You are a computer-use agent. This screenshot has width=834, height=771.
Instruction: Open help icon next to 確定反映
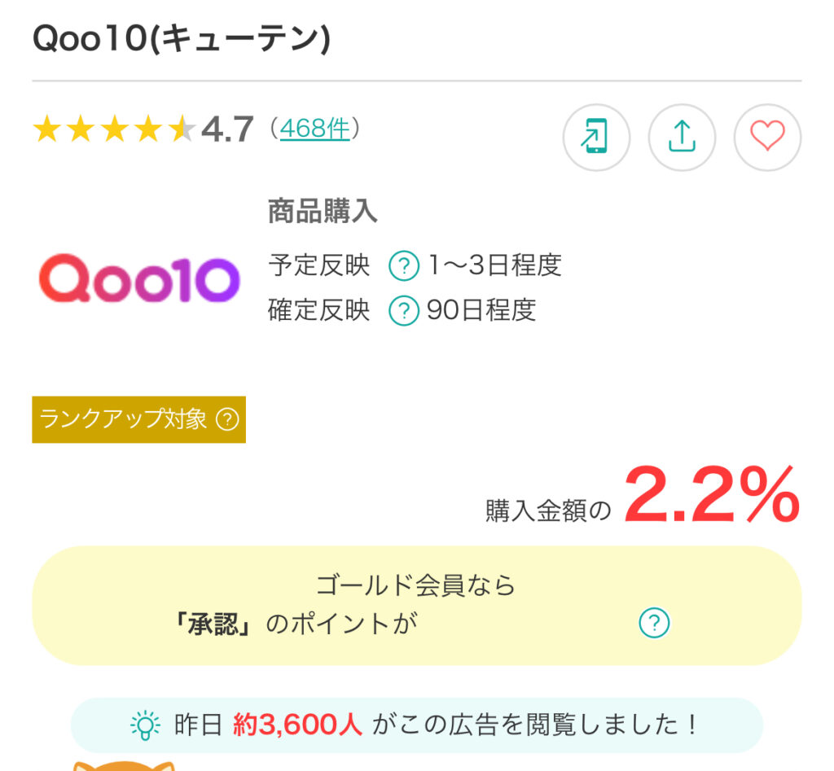coord(404,310)
